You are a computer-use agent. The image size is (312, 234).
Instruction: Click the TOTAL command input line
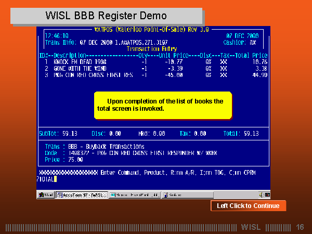(x=47, y=179)
